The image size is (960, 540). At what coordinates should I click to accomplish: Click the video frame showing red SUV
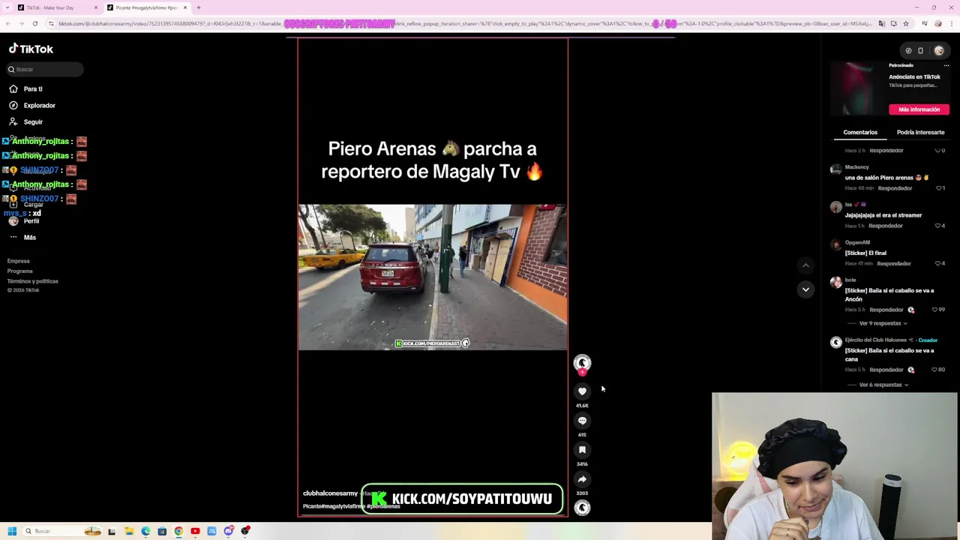point(433,277)
